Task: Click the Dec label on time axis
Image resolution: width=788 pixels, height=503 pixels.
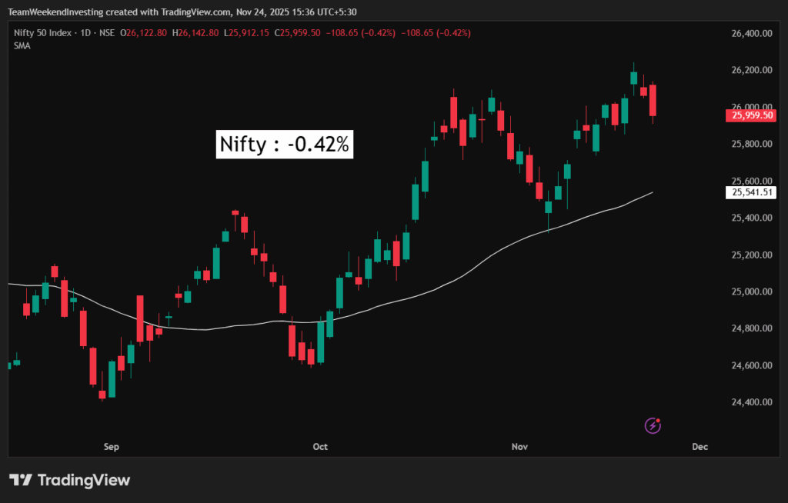Action: tap(699, 446)
